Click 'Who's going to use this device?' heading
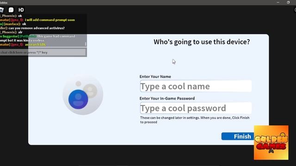 point(202,42)
